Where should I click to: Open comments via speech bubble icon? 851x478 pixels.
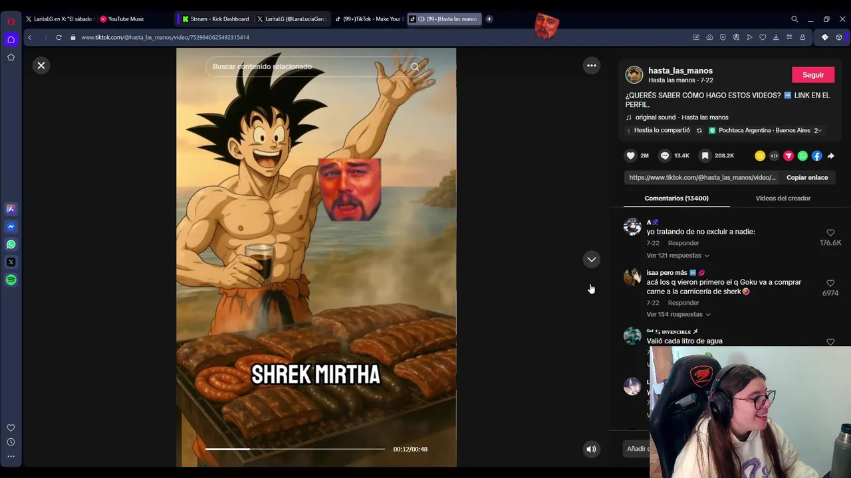[664, 155]
